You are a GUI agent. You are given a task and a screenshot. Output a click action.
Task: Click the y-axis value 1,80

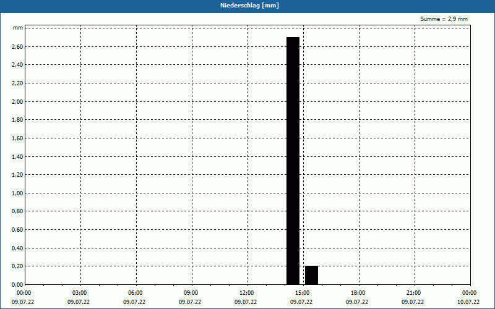(17, 120)
